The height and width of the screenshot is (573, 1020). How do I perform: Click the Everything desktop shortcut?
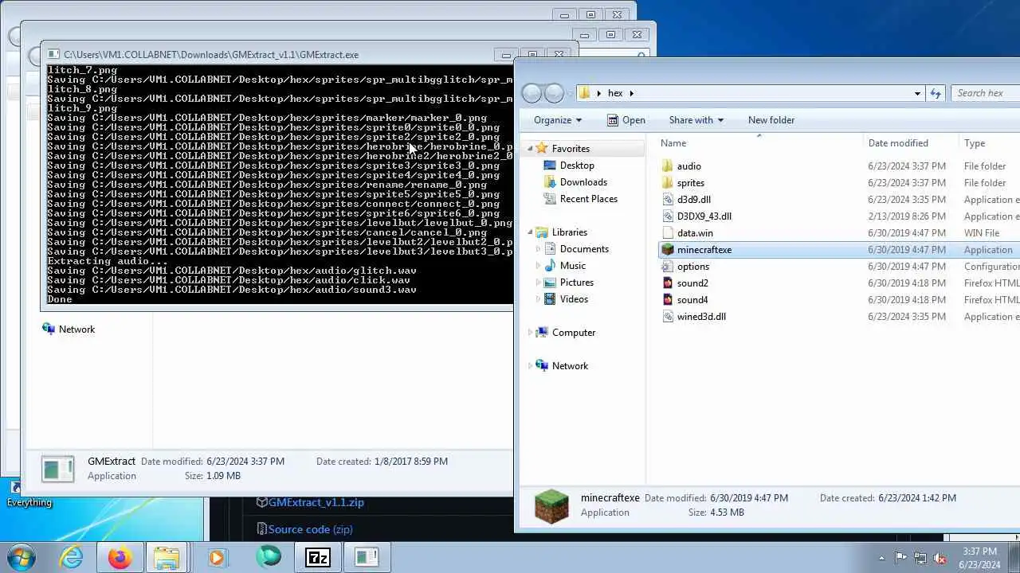[29, 493]
